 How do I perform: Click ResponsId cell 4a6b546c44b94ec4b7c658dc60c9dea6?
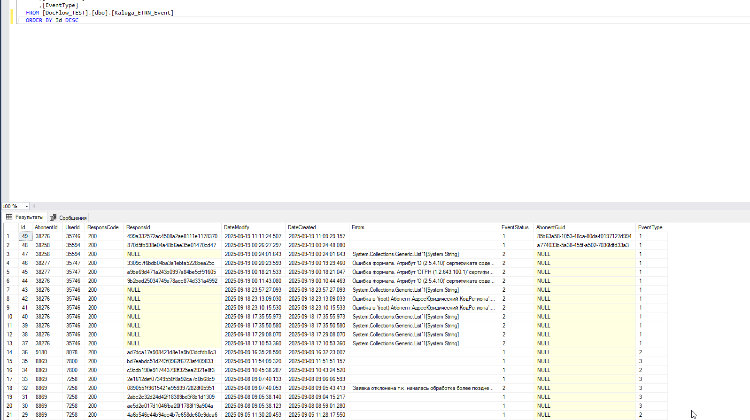click(x=172, y=415)
